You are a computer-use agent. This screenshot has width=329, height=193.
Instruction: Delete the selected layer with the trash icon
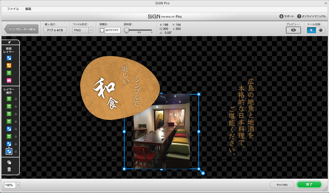(10, 169)
